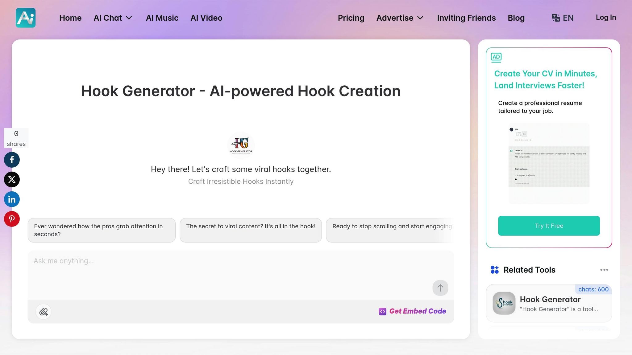Select prompt 'Ready to stop scrolling and start engaging'
The image size is (632, 355).
tap(390, 230)
